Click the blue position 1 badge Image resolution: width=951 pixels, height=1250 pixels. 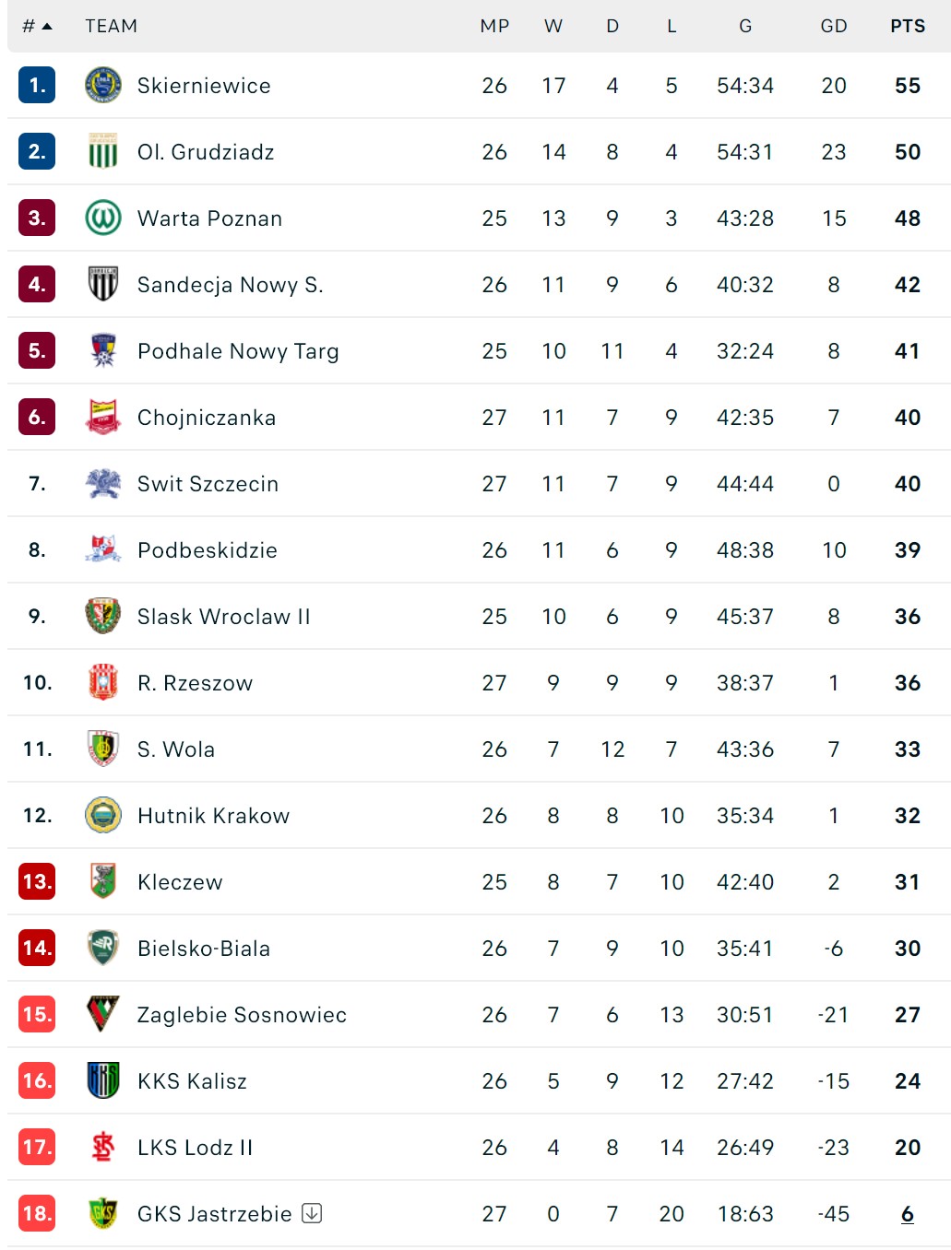pos(37,86)
